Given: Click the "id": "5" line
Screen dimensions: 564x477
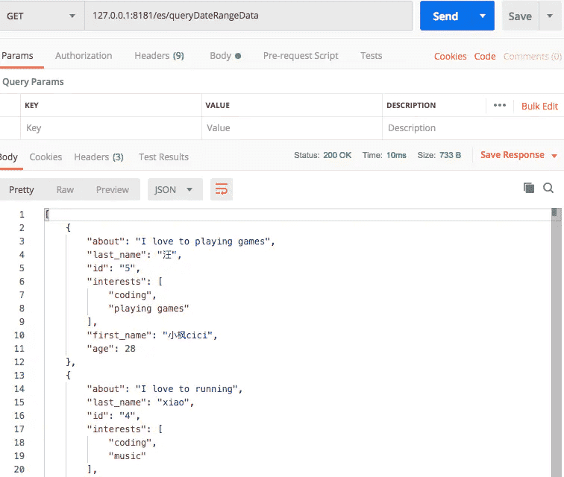Looking at the screenshot, I should (x=113, y=268).
